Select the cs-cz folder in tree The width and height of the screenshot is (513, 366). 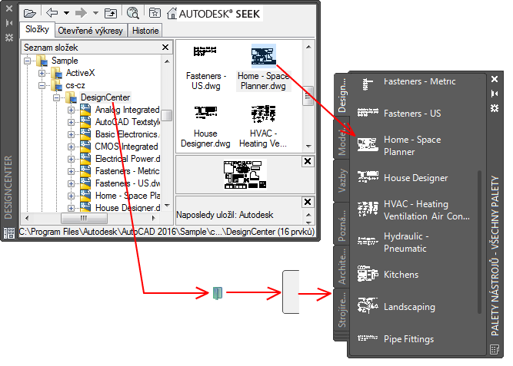[x=75, y=85]
